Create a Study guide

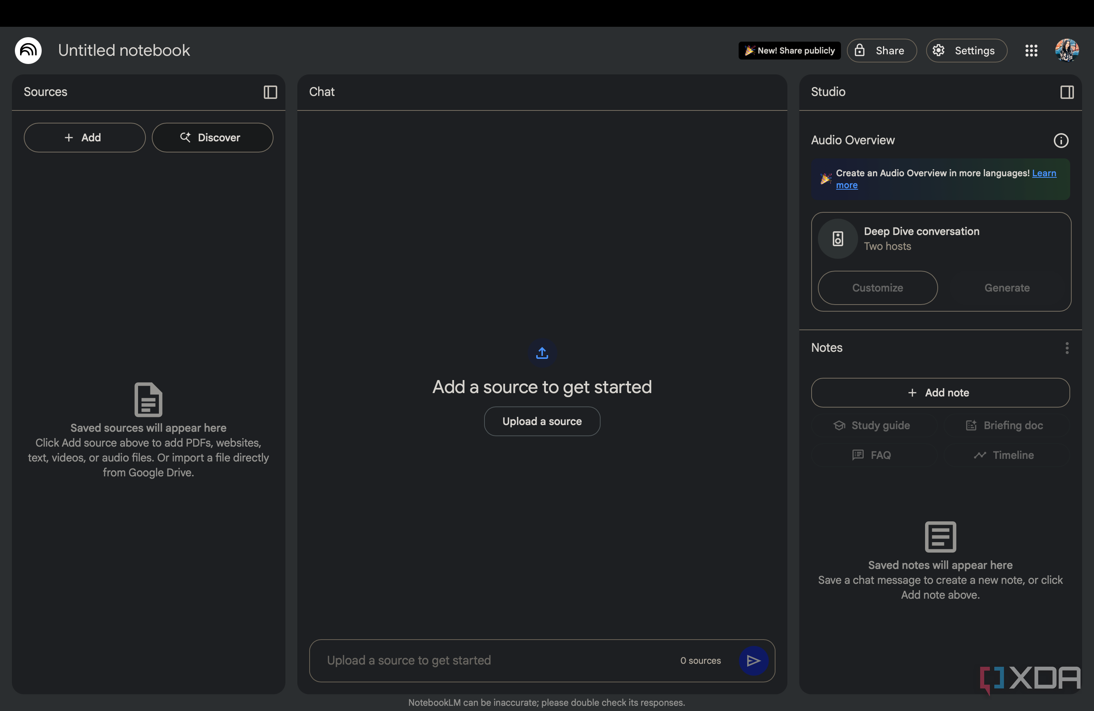click(874, 425)
